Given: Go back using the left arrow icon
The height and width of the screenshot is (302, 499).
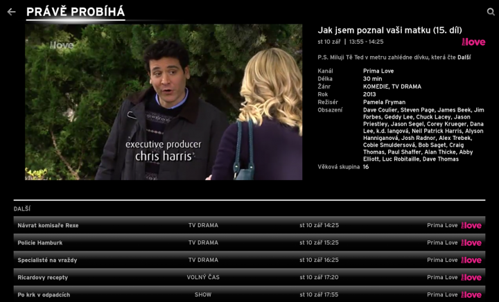Looking at the screenshot, I should [x=12, y=12].
